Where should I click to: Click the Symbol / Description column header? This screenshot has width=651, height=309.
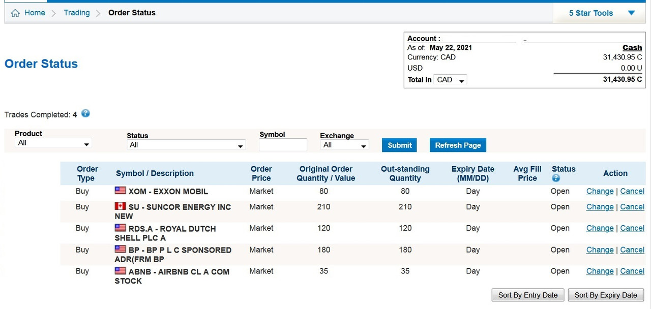[155, 173]
